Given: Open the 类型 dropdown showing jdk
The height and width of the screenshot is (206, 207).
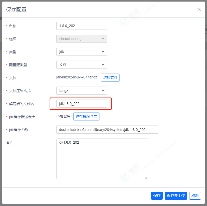Looking at the screenshot, I should (x=82, y=52).
